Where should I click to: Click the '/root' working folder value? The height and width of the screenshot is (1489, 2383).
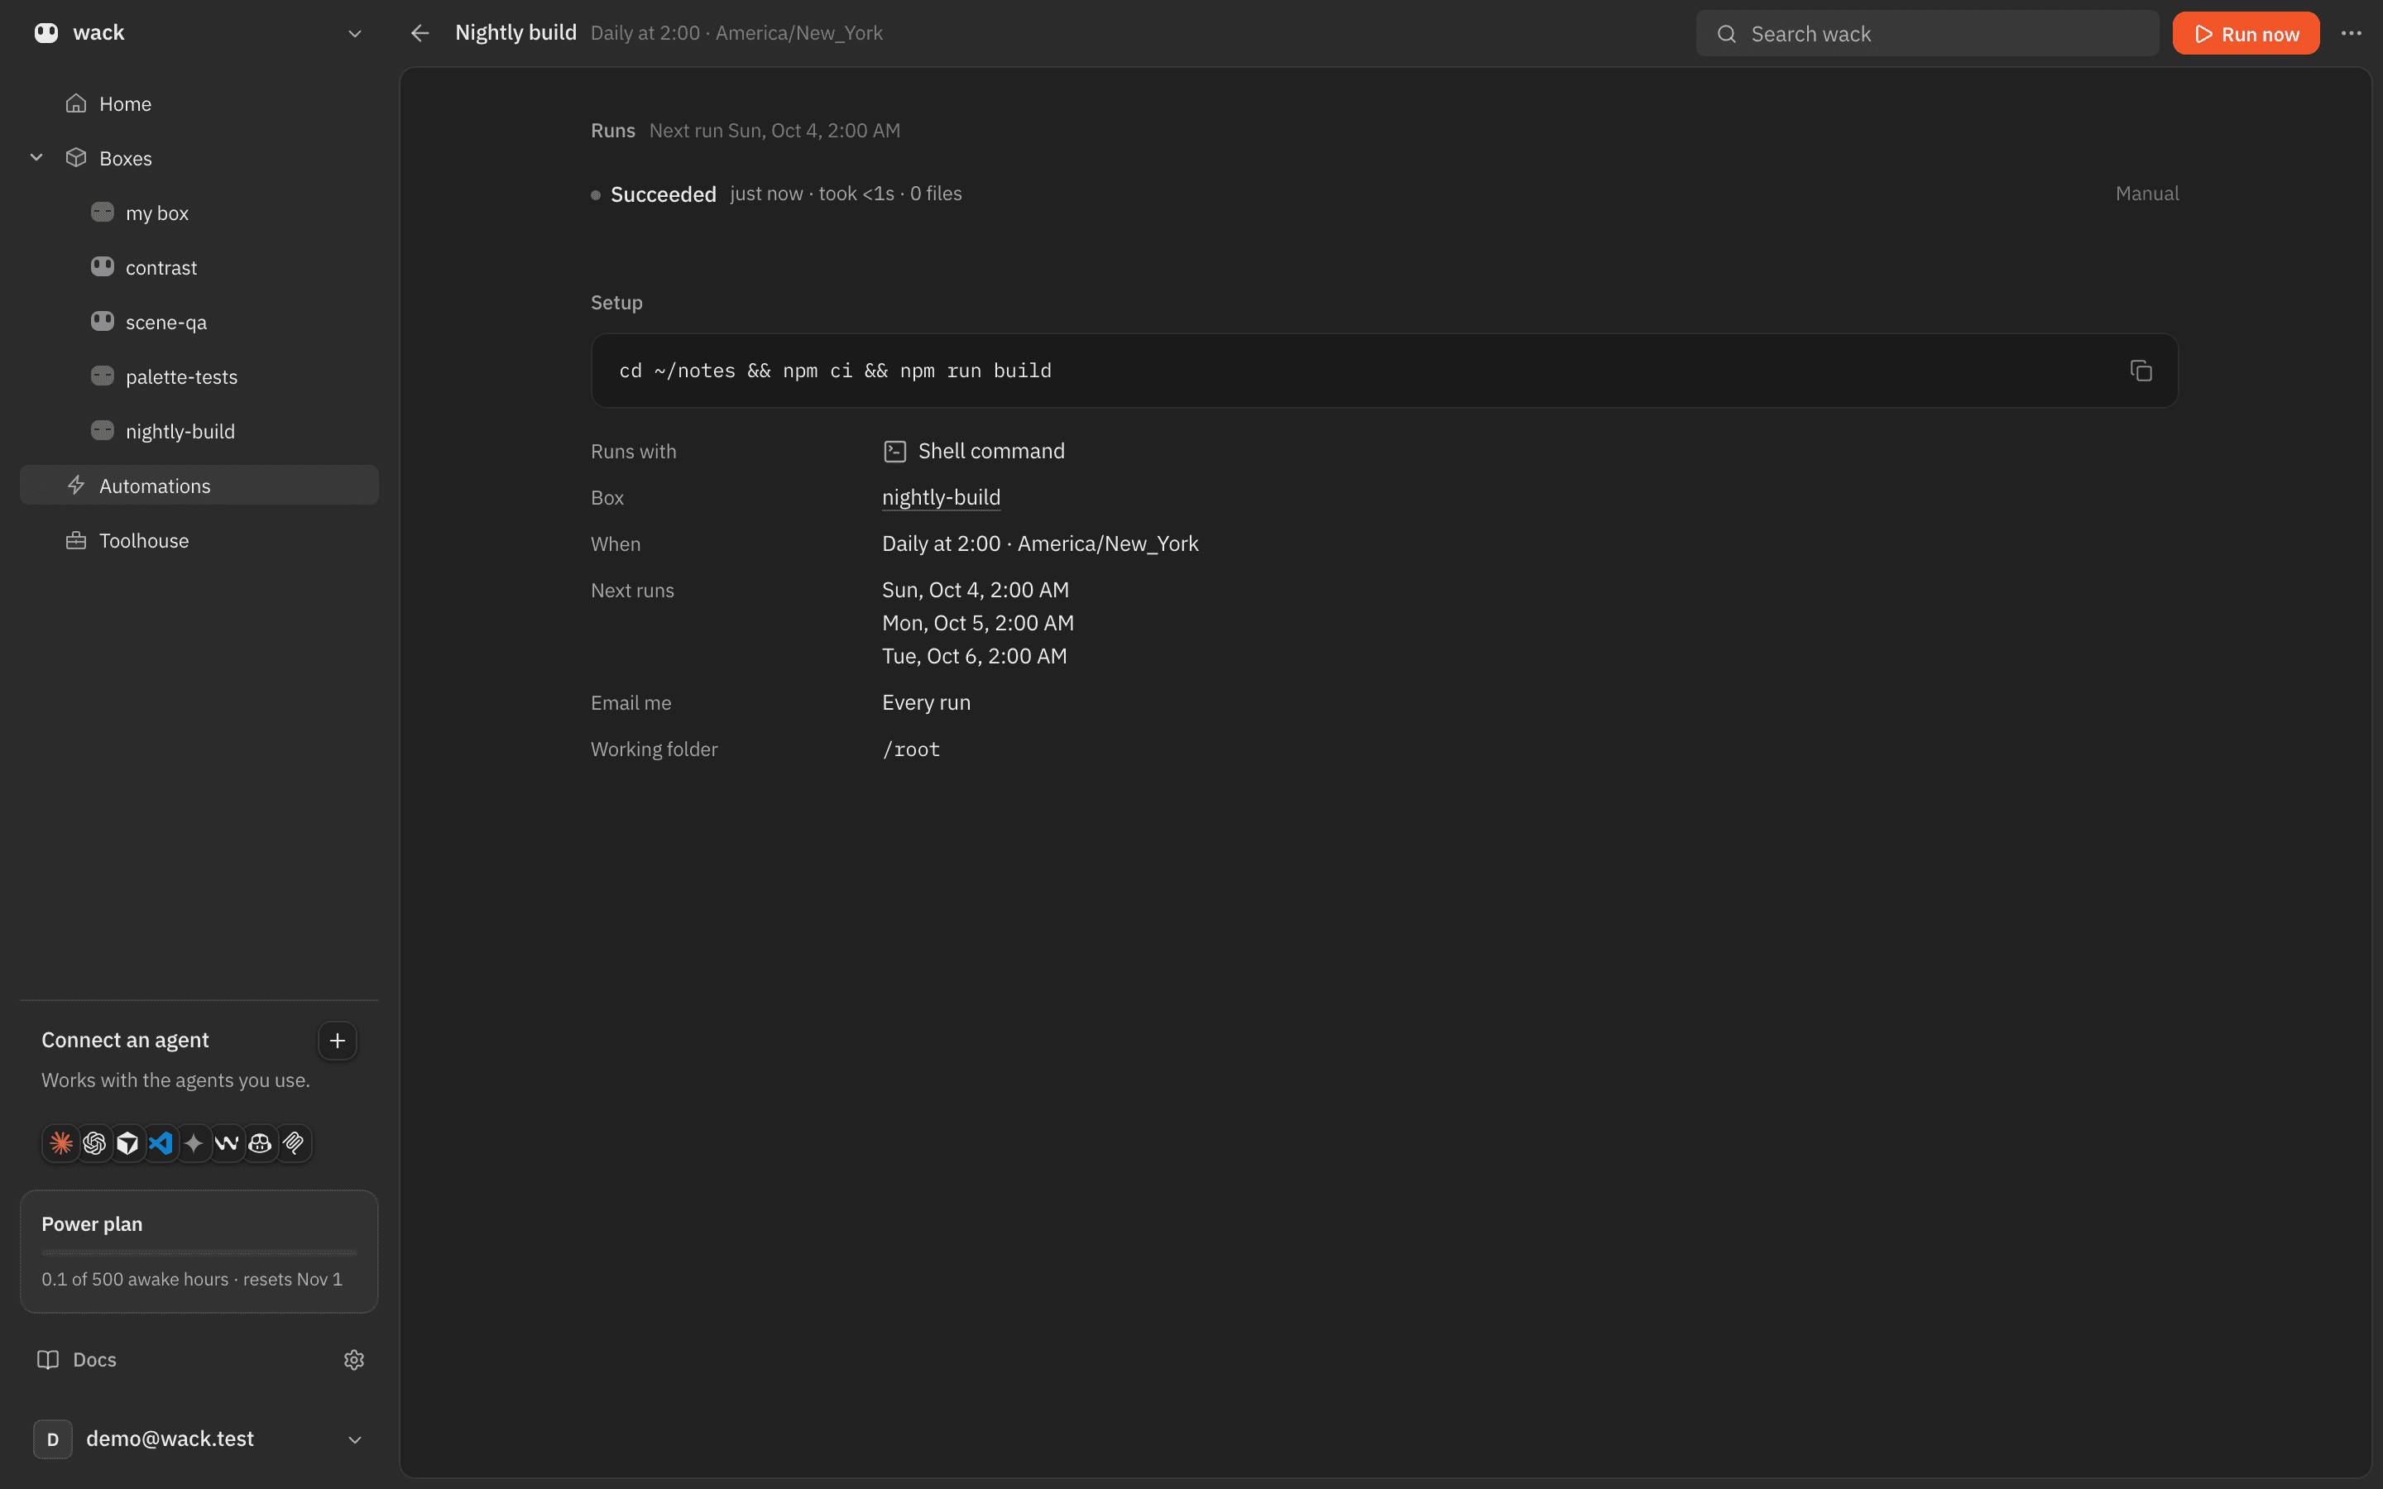[911, 749]
